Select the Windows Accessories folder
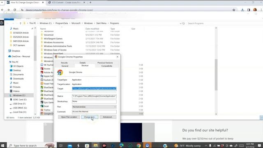The width and height of the screenshot is (263, 148). [x=54, y=42]
